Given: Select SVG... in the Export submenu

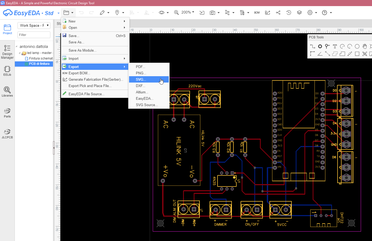Looking at the screenshot, I should 149,79.
